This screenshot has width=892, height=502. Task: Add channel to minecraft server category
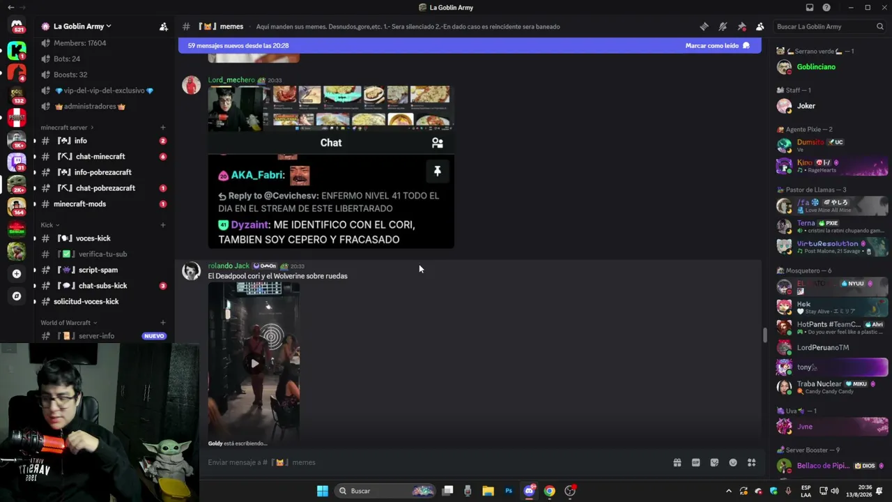point(163,128)
